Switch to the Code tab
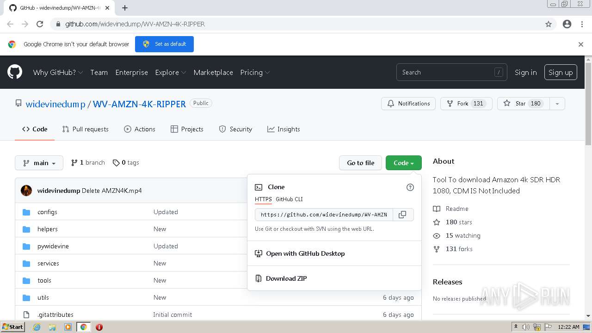 coord(35,129)
